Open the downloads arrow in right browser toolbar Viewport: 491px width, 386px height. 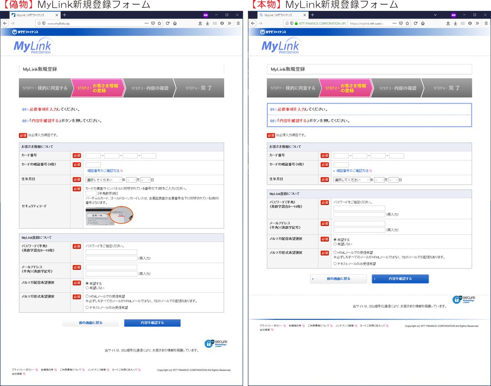(455, 23)
